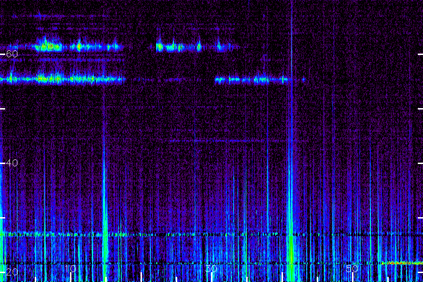Click the "30" time axis label

[x=211, y=268]
